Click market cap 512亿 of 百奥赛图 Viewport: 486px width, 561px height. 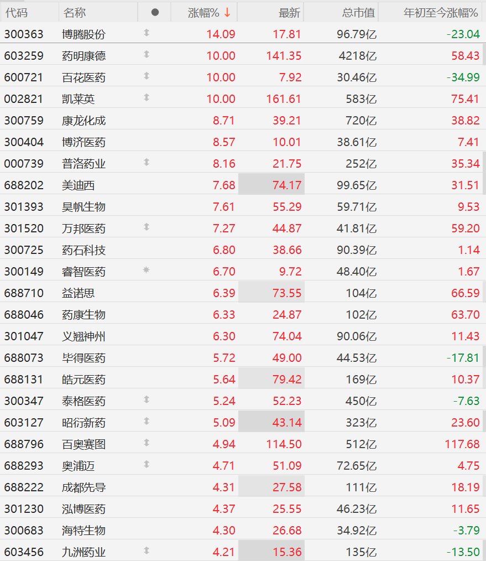coord(361,444)
